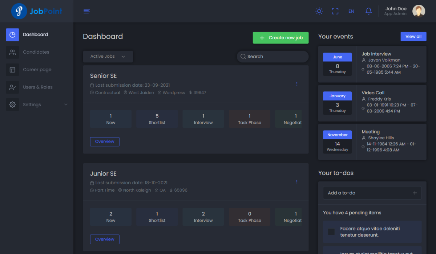Go to Candidates in sidebar
The height and width of the screenshot is (254, 436).
click(x=36, y=52)
